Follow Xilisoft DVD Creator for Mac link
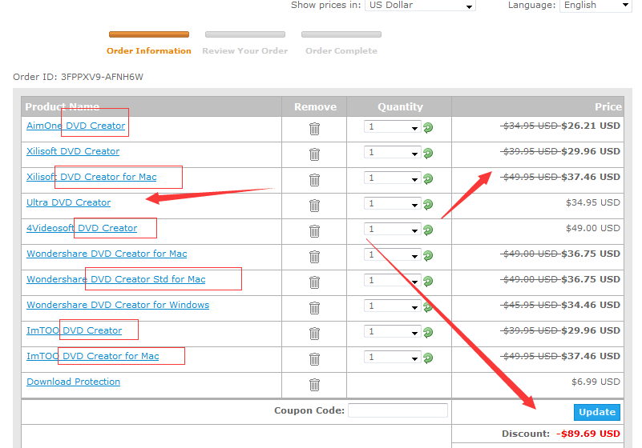 pyautogui.click(x=91, y=177)
